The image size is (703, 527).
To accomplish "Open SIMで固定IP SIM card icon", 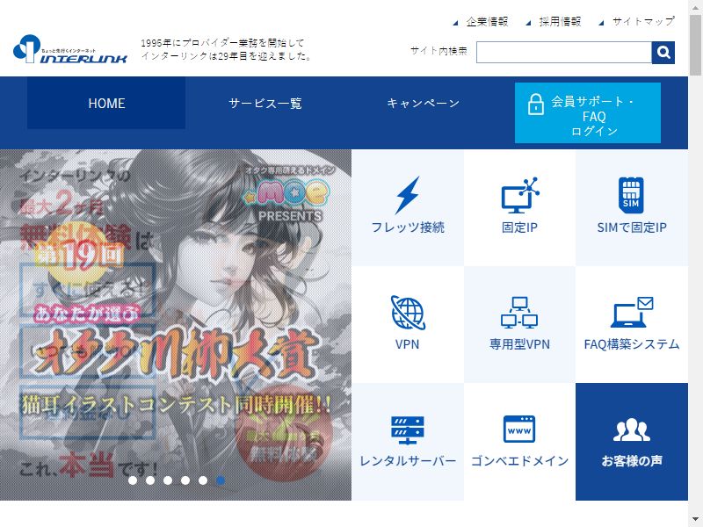I will [x=631, y=195].
